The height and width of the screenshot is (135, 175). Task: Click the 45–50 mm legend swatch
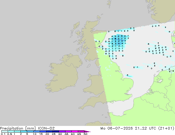coord(81,131)
